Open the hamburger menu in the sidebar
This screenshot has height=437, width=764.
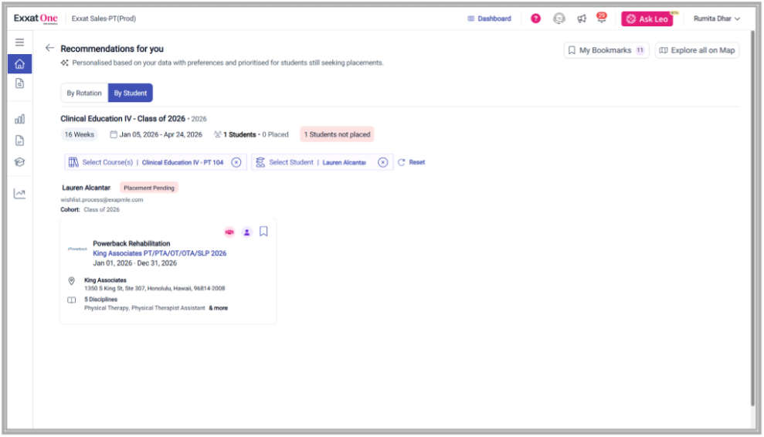[x=19, y=42]
